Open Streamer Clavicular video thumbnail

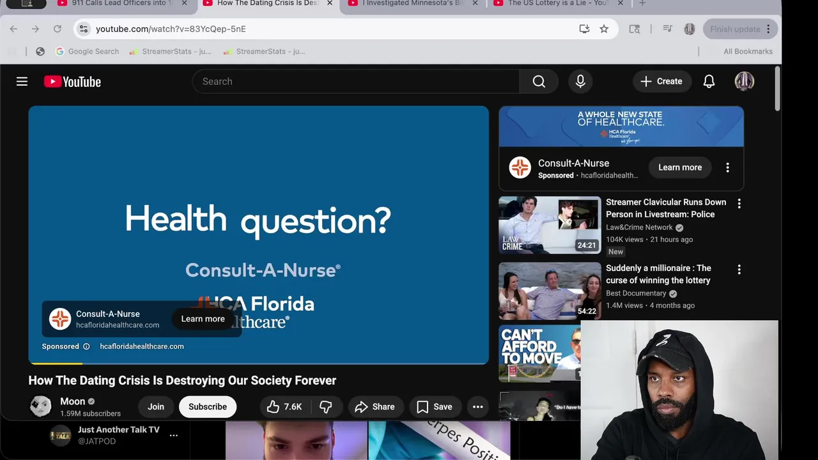(550, 225)
